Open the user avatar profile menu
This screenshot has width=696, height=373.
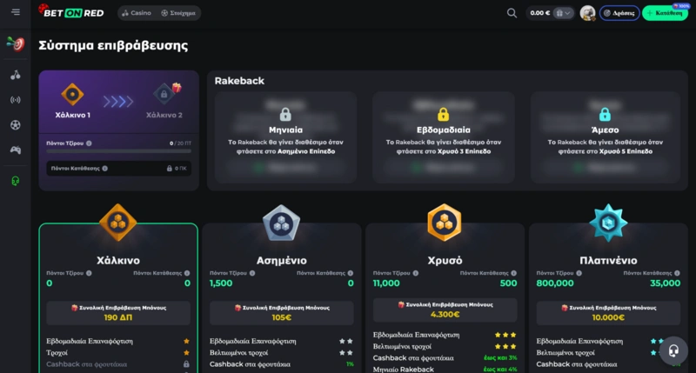(x=588, y=13)
